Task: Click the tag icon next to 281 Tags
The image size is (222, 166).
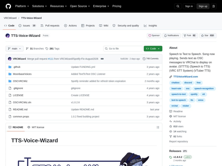Action: (47, 49)
